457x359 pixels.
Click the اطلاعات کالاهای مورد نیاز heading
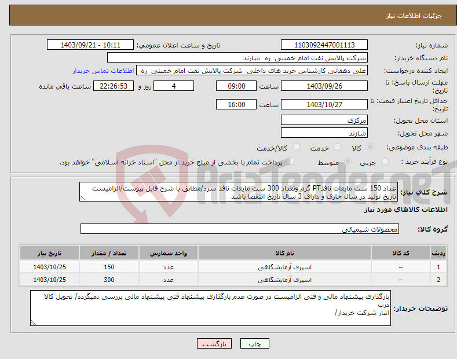click(x=405, y=210)
